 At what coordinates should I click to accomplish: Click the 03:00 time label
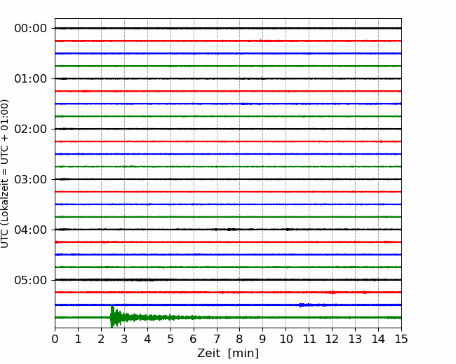[31, 180]
